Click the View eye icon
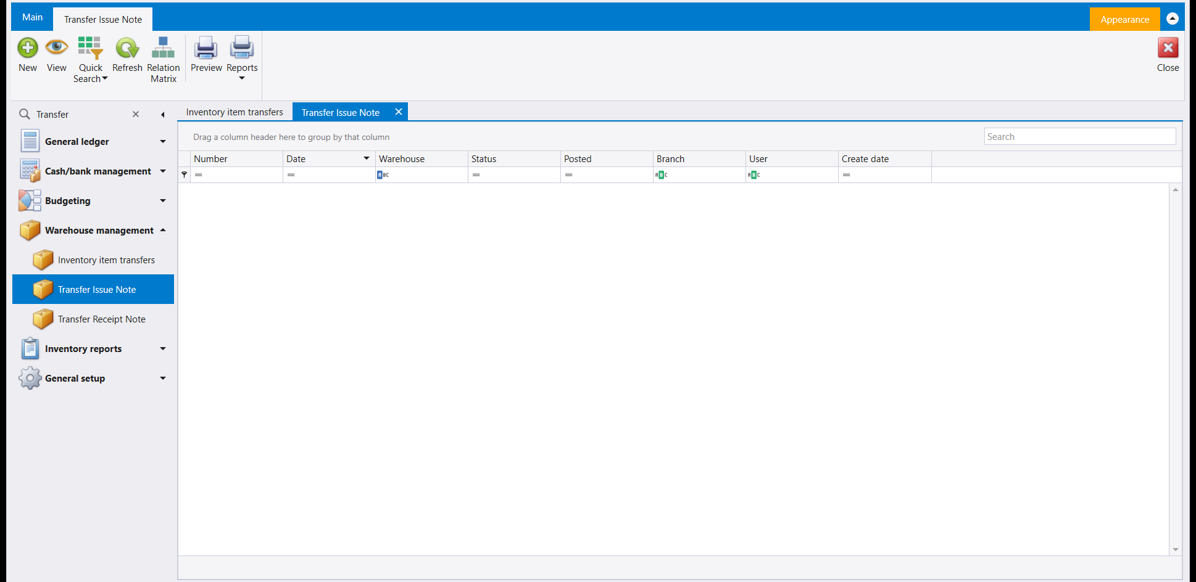 click(x=56, y=47)
